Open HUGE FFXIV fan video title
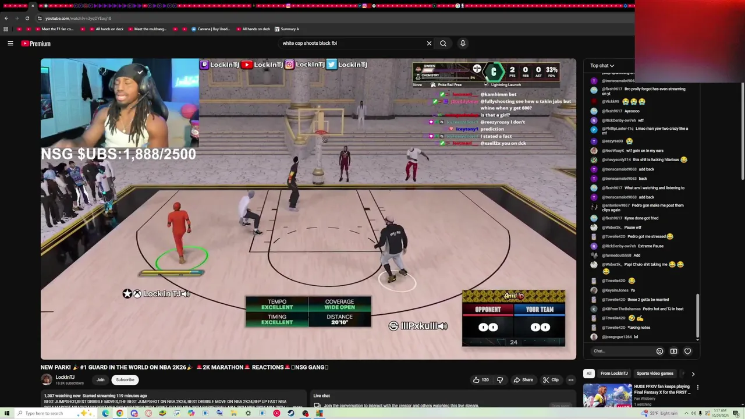The width and height of the screenshot is (745, 419). (662, 389)
